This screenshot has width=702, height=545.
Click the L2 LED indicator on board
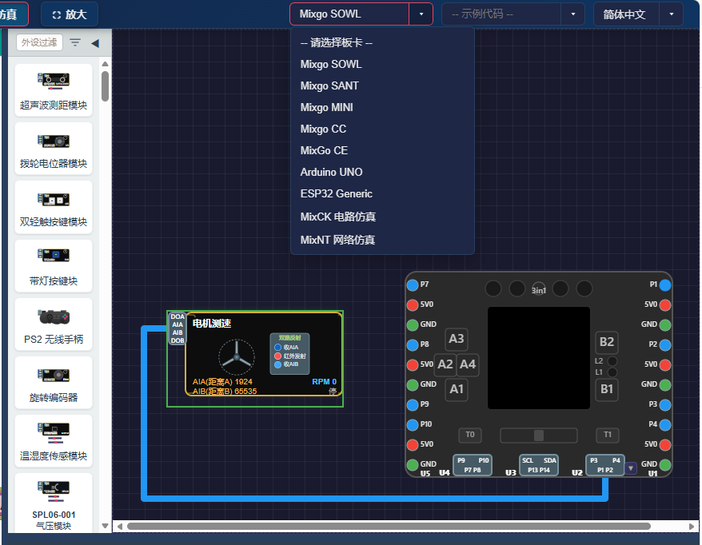click(612, 360)
